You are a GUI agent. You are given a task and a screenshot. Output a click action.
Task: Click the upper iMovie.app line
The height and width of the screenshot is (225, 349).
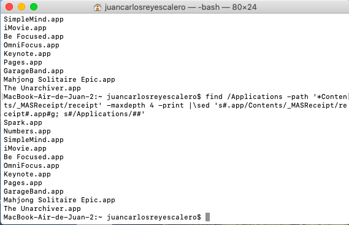click(x=25, y=28)
